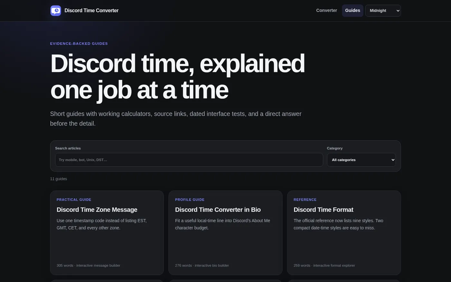Click the '11 guides' result count
Image resolution: width=451 pixels, height=282 pixels.
coord(59,179)
